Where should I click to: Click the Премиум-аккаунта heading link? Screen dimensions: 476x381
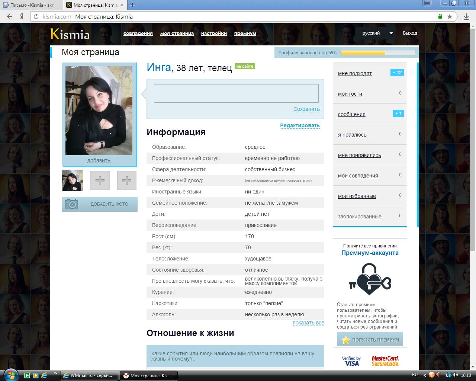tap(370, 253)
